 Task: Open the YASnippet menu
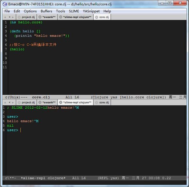click(x=91, y=11)
